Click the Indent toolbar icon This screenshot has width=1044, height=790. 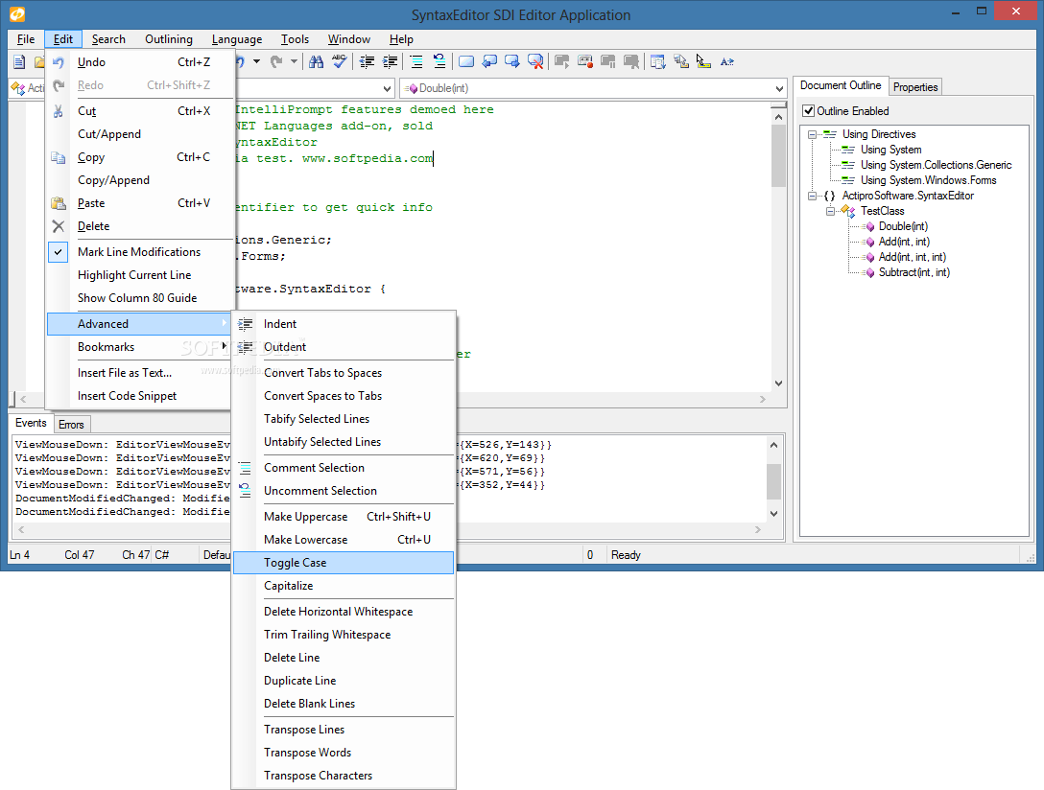391,62
